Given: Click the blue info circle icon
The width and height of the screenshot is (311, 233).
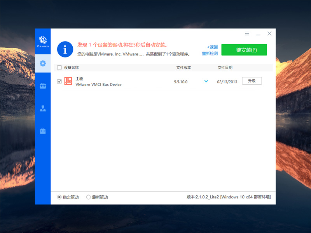Looking at the screenshot, I should (65, 49).
